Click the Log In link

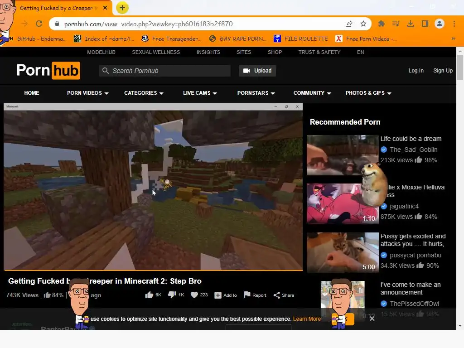pos(416,71)
